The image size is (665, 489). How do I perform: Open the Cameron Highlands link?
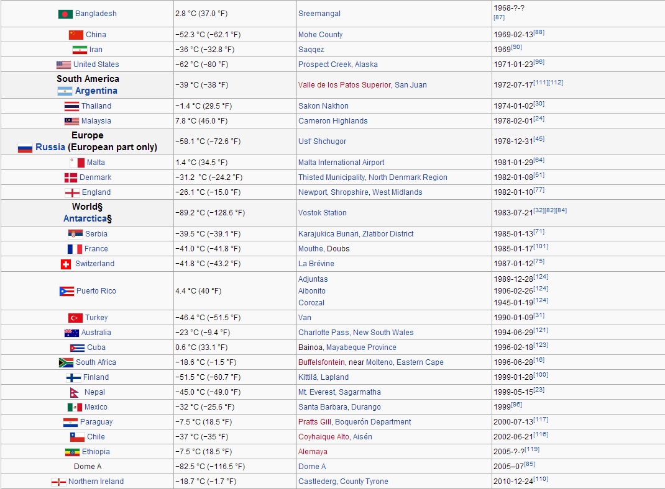(x=333, y=120)
